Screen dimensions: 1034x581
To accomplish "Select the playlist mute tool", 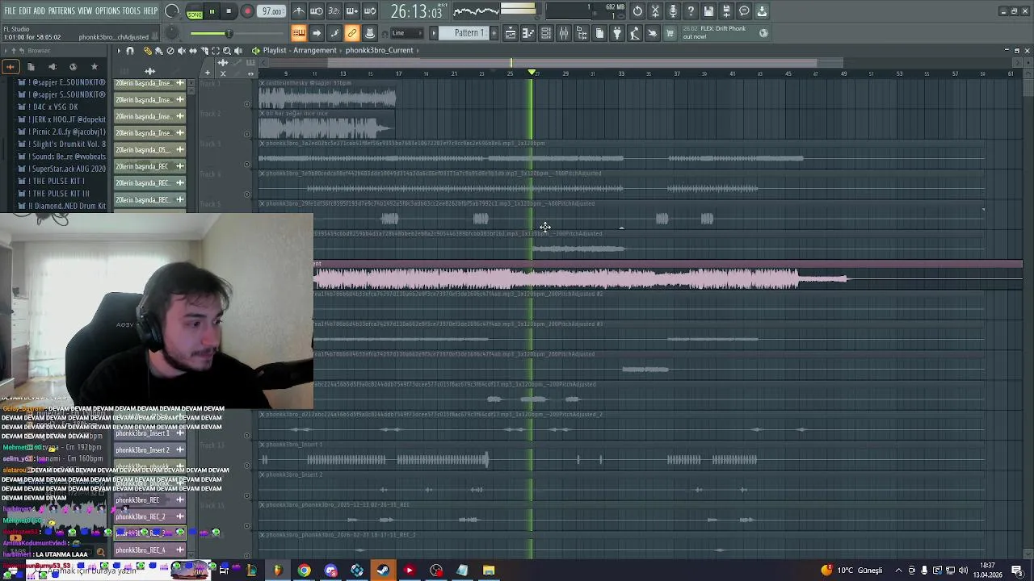I will point(181,51).
